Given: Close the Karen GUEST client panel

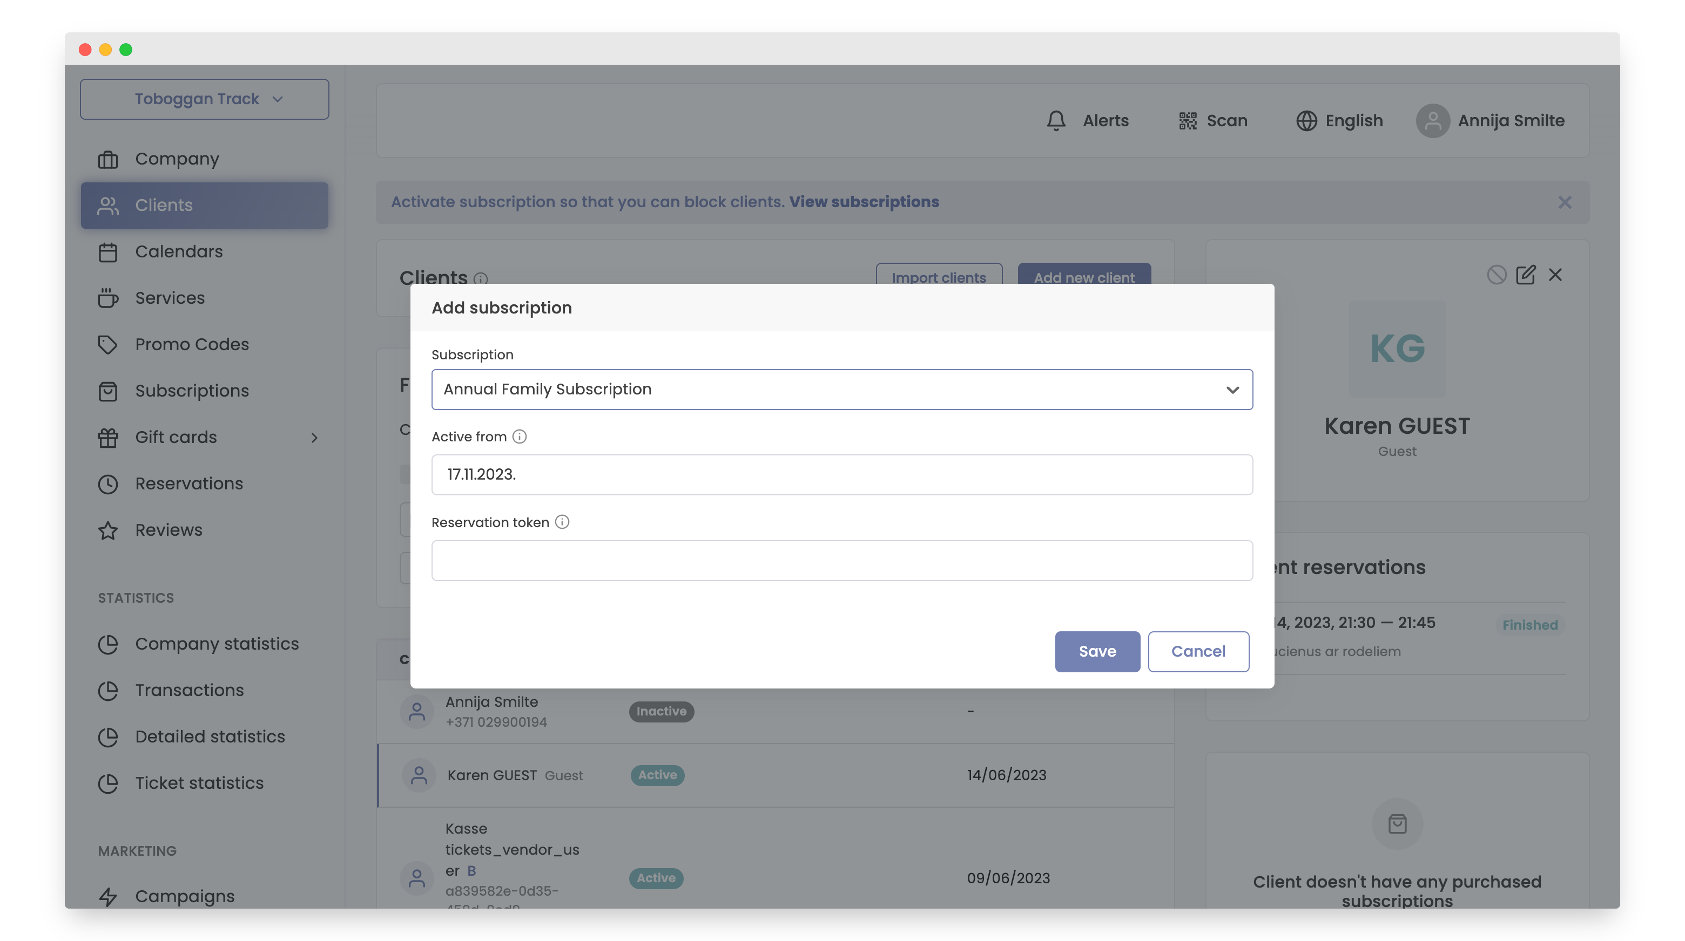Looking at the screenshot, I should (x=1555, y=275).
